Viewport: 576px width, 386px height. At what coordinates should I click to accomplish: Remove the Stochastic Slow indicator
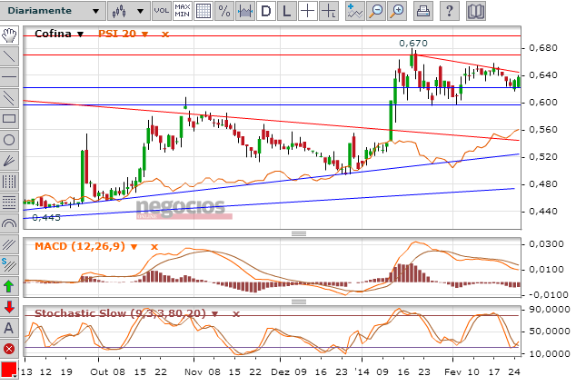(x=236, y=313)
